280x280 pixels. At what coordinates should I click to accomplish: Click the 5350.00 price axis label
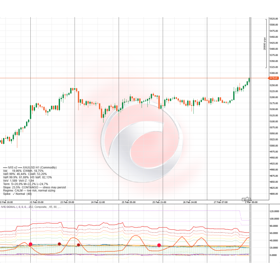[274, 61]
